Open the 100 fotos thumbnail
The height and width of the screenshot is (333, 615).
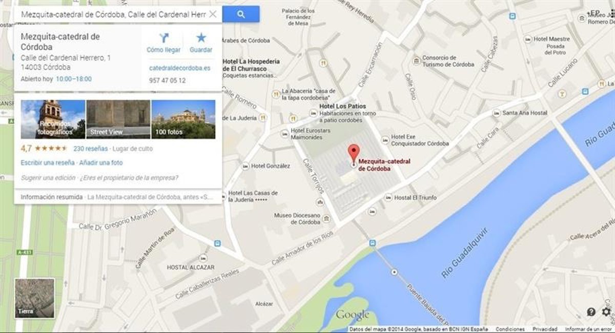183,119
